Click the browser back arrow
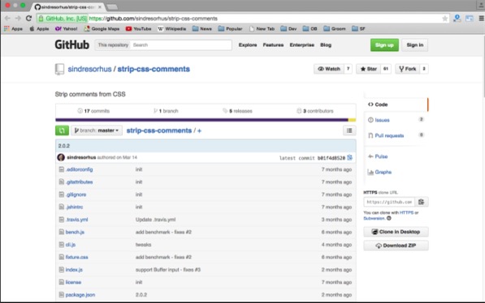Screen dimensions: 485x303 [7, 19]
